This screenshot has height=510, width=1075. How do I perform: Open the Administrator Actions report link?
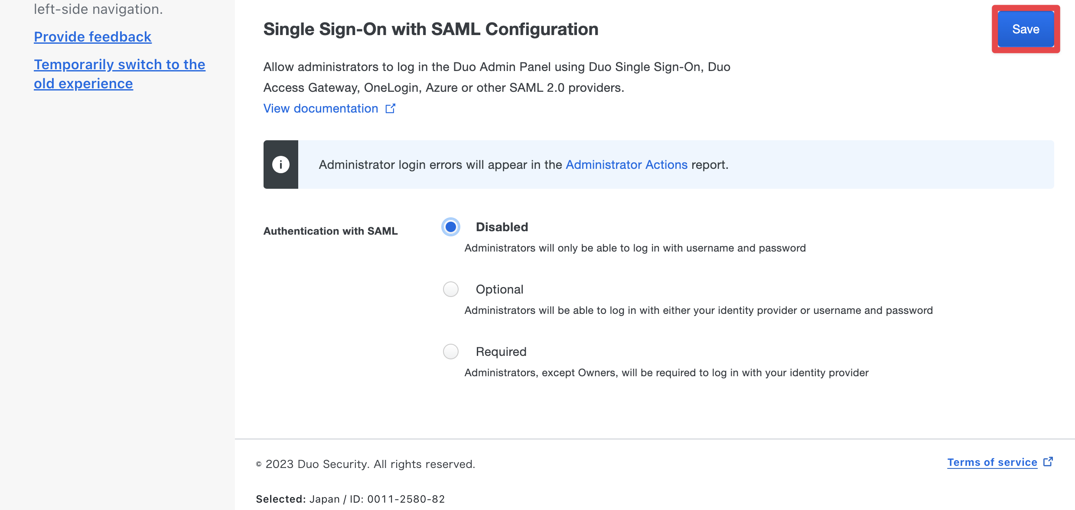coord(627,165)
